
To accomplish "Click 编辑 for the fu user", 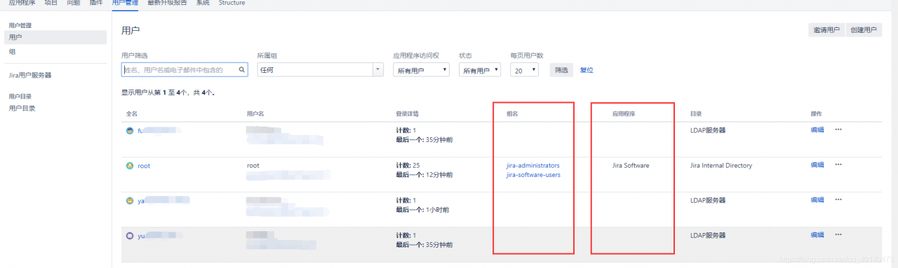I will [x=817, y=130].
